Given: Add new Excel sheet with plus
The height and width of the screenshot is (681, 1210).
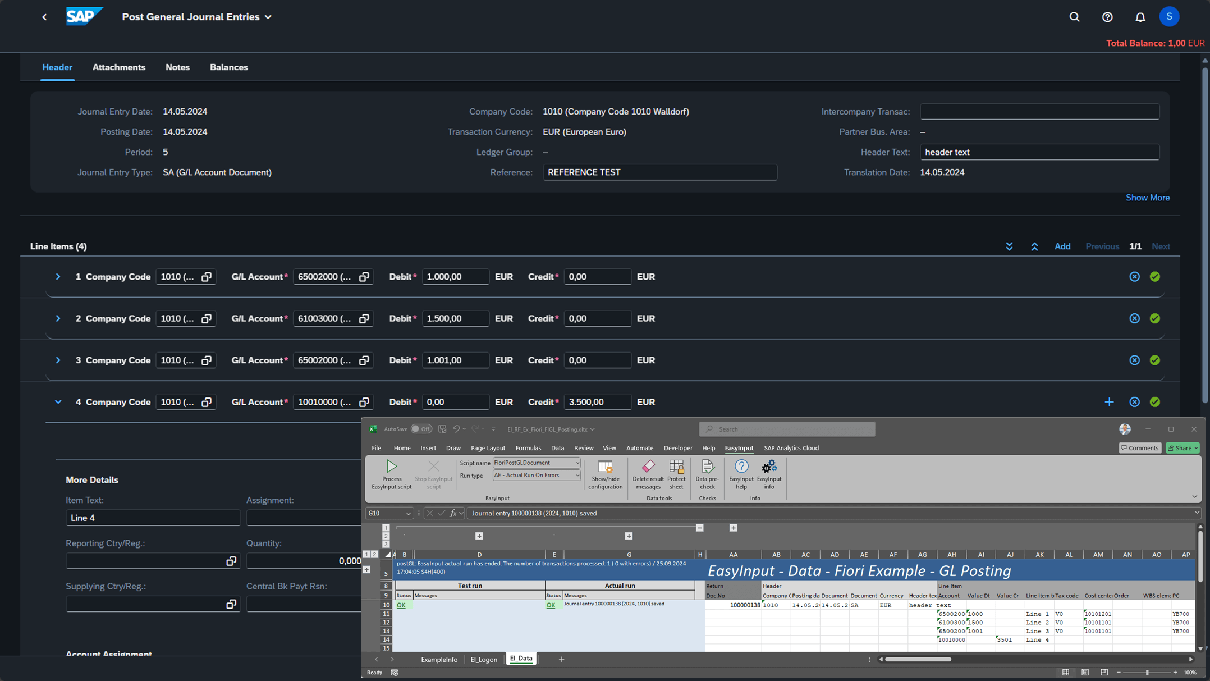Looking at the screenshot, I should pyautogui.click(x=561, y=659).
